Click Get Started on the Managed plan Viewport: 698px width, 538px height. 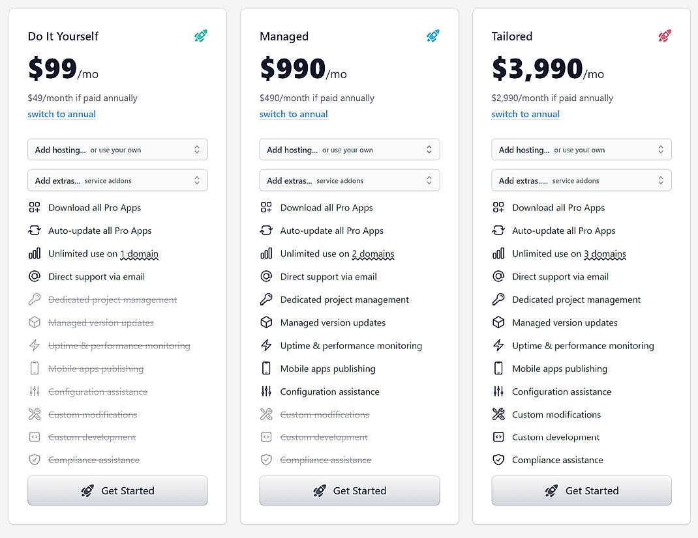point(349,490)
